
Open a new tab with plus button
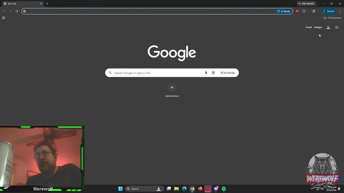coord(47,3)
